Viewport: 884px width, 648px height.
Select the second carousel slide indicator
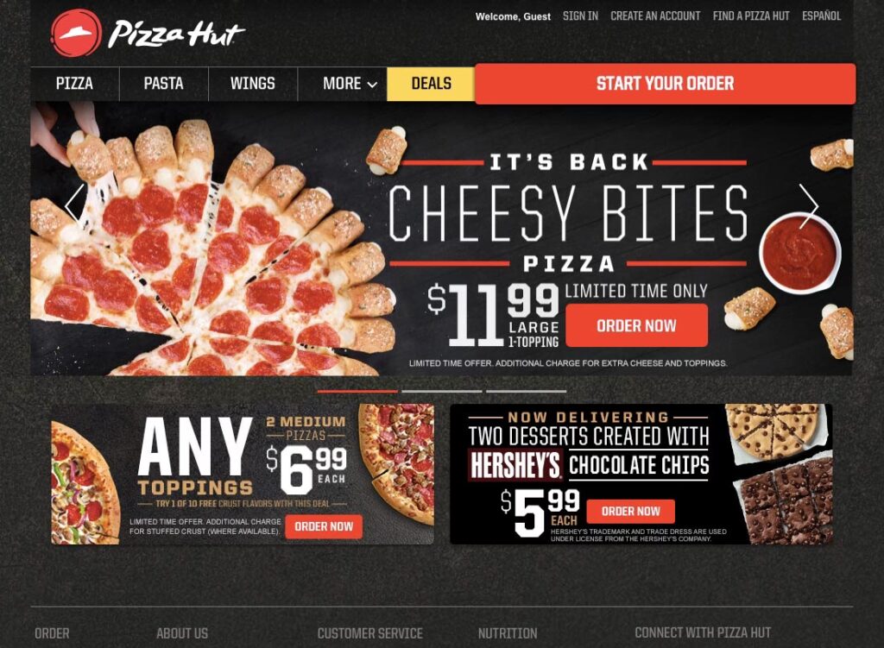point(442,391)
